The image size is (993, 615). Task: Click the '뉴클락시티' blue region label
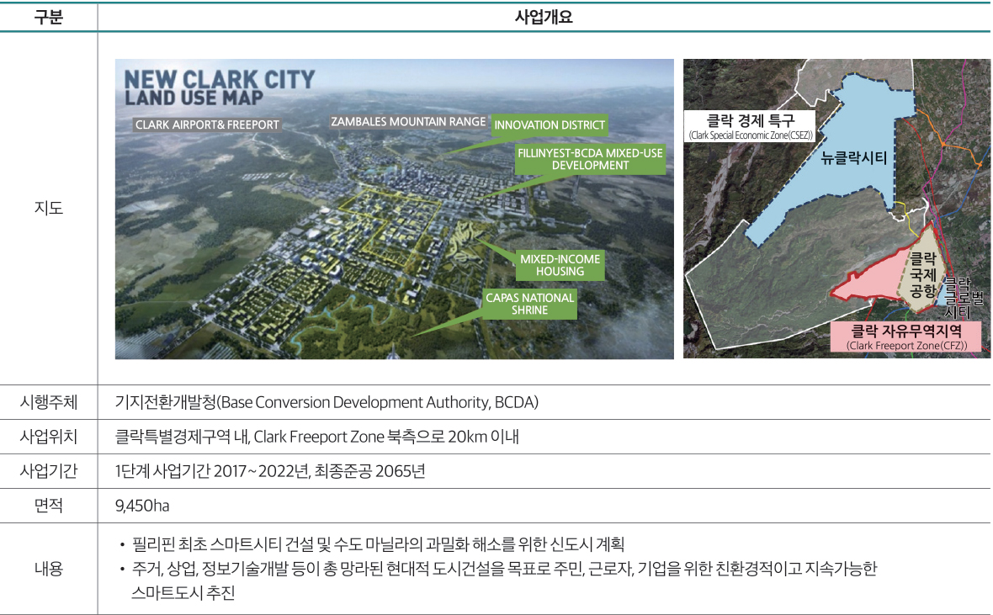pyautogui.click(x=853, y=157)
